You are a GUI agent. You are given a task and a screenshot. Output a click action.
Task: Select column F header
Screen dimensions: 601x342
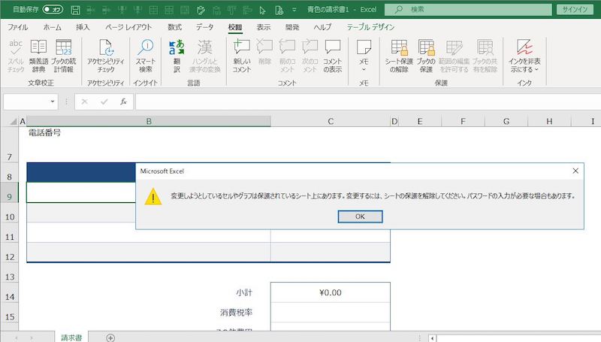click(x=463, y=122)
